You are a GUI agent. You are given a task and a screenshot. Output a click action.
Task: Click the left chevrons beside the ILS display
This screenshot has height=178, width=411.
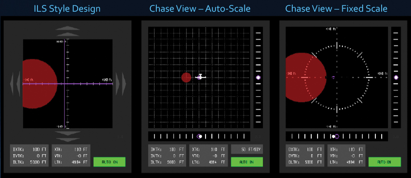tap(15, 84)
